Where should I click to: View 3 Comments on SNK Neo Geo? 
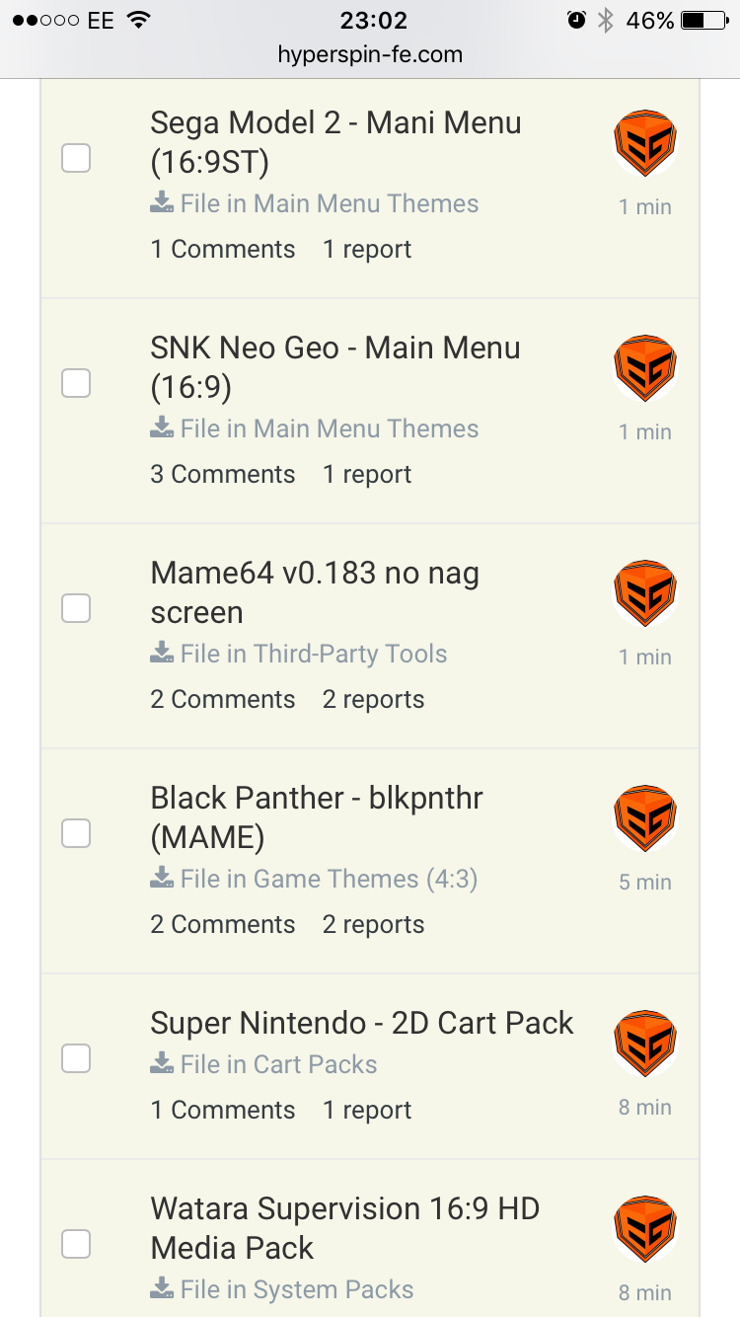point(223,475)
